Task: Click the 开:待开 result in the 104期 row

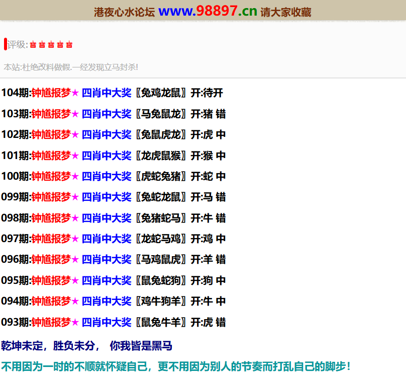Action: 207,93
